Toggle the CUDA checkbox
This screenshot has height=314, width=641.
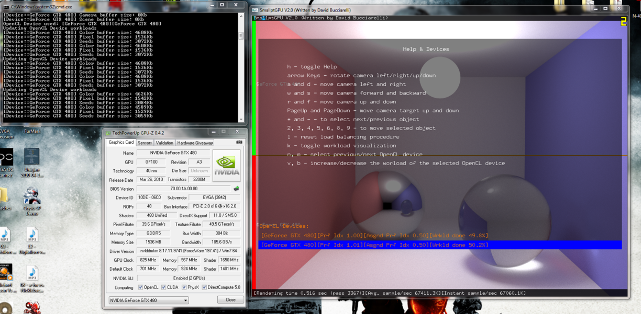[163, 287]
